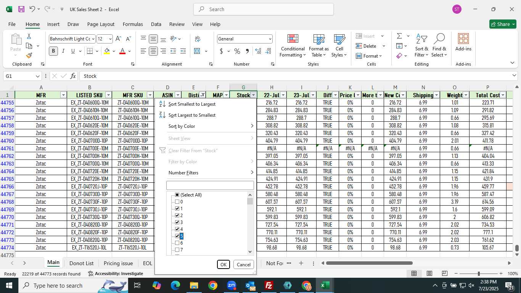The width and height of the screenshot is (521, 293).
Task: Toggle Italic formatting
Action: pos(63,51)
